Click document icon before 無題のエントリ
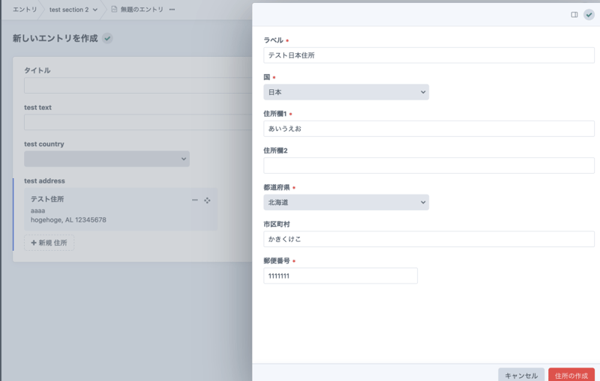This screenshot has height=381, width=600. tap(114, 10)
